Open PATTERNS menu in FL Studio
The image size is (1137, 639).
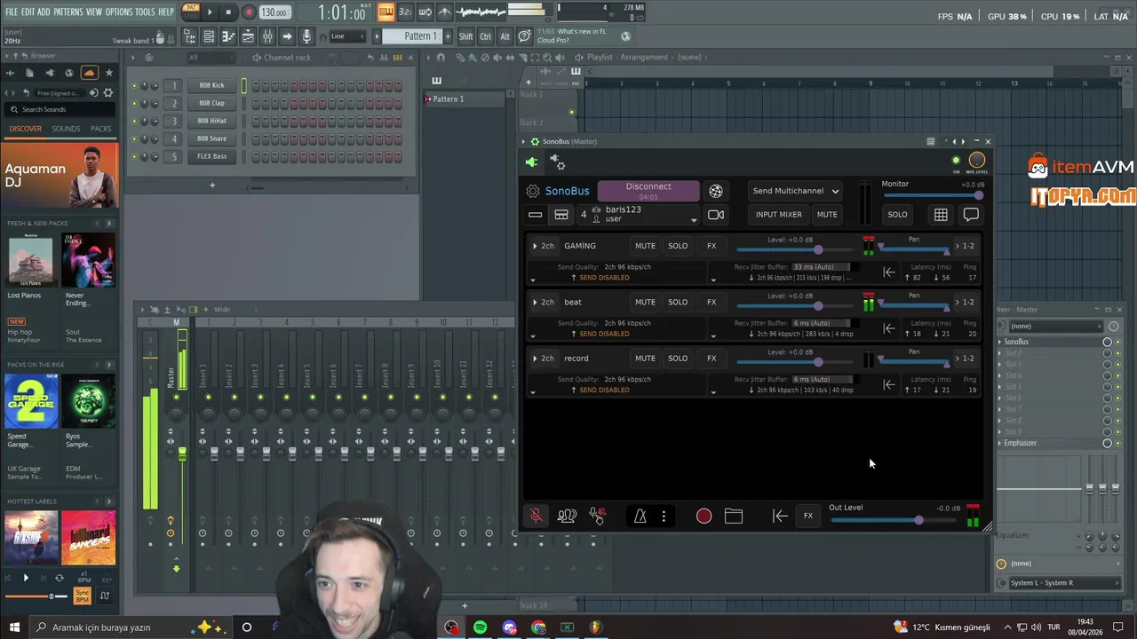(x=68, y=12)
